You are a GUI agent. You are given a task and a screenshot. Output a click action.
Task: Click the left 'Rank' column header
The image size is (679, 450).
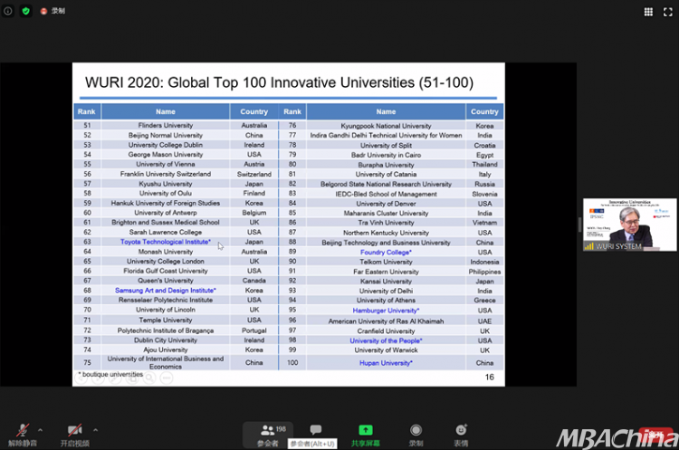click(x=87, y=111)
